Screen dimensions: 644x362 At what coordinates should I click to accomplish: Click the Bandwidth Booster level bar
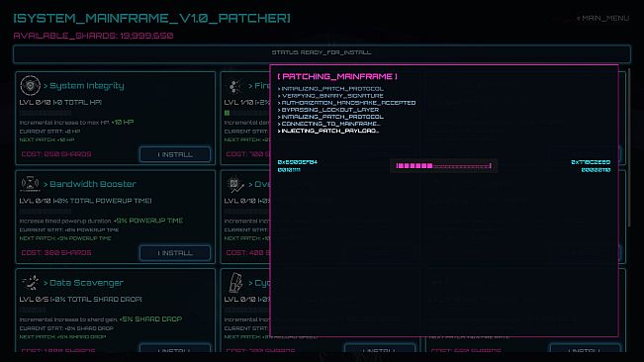click(x=46, y=211)
